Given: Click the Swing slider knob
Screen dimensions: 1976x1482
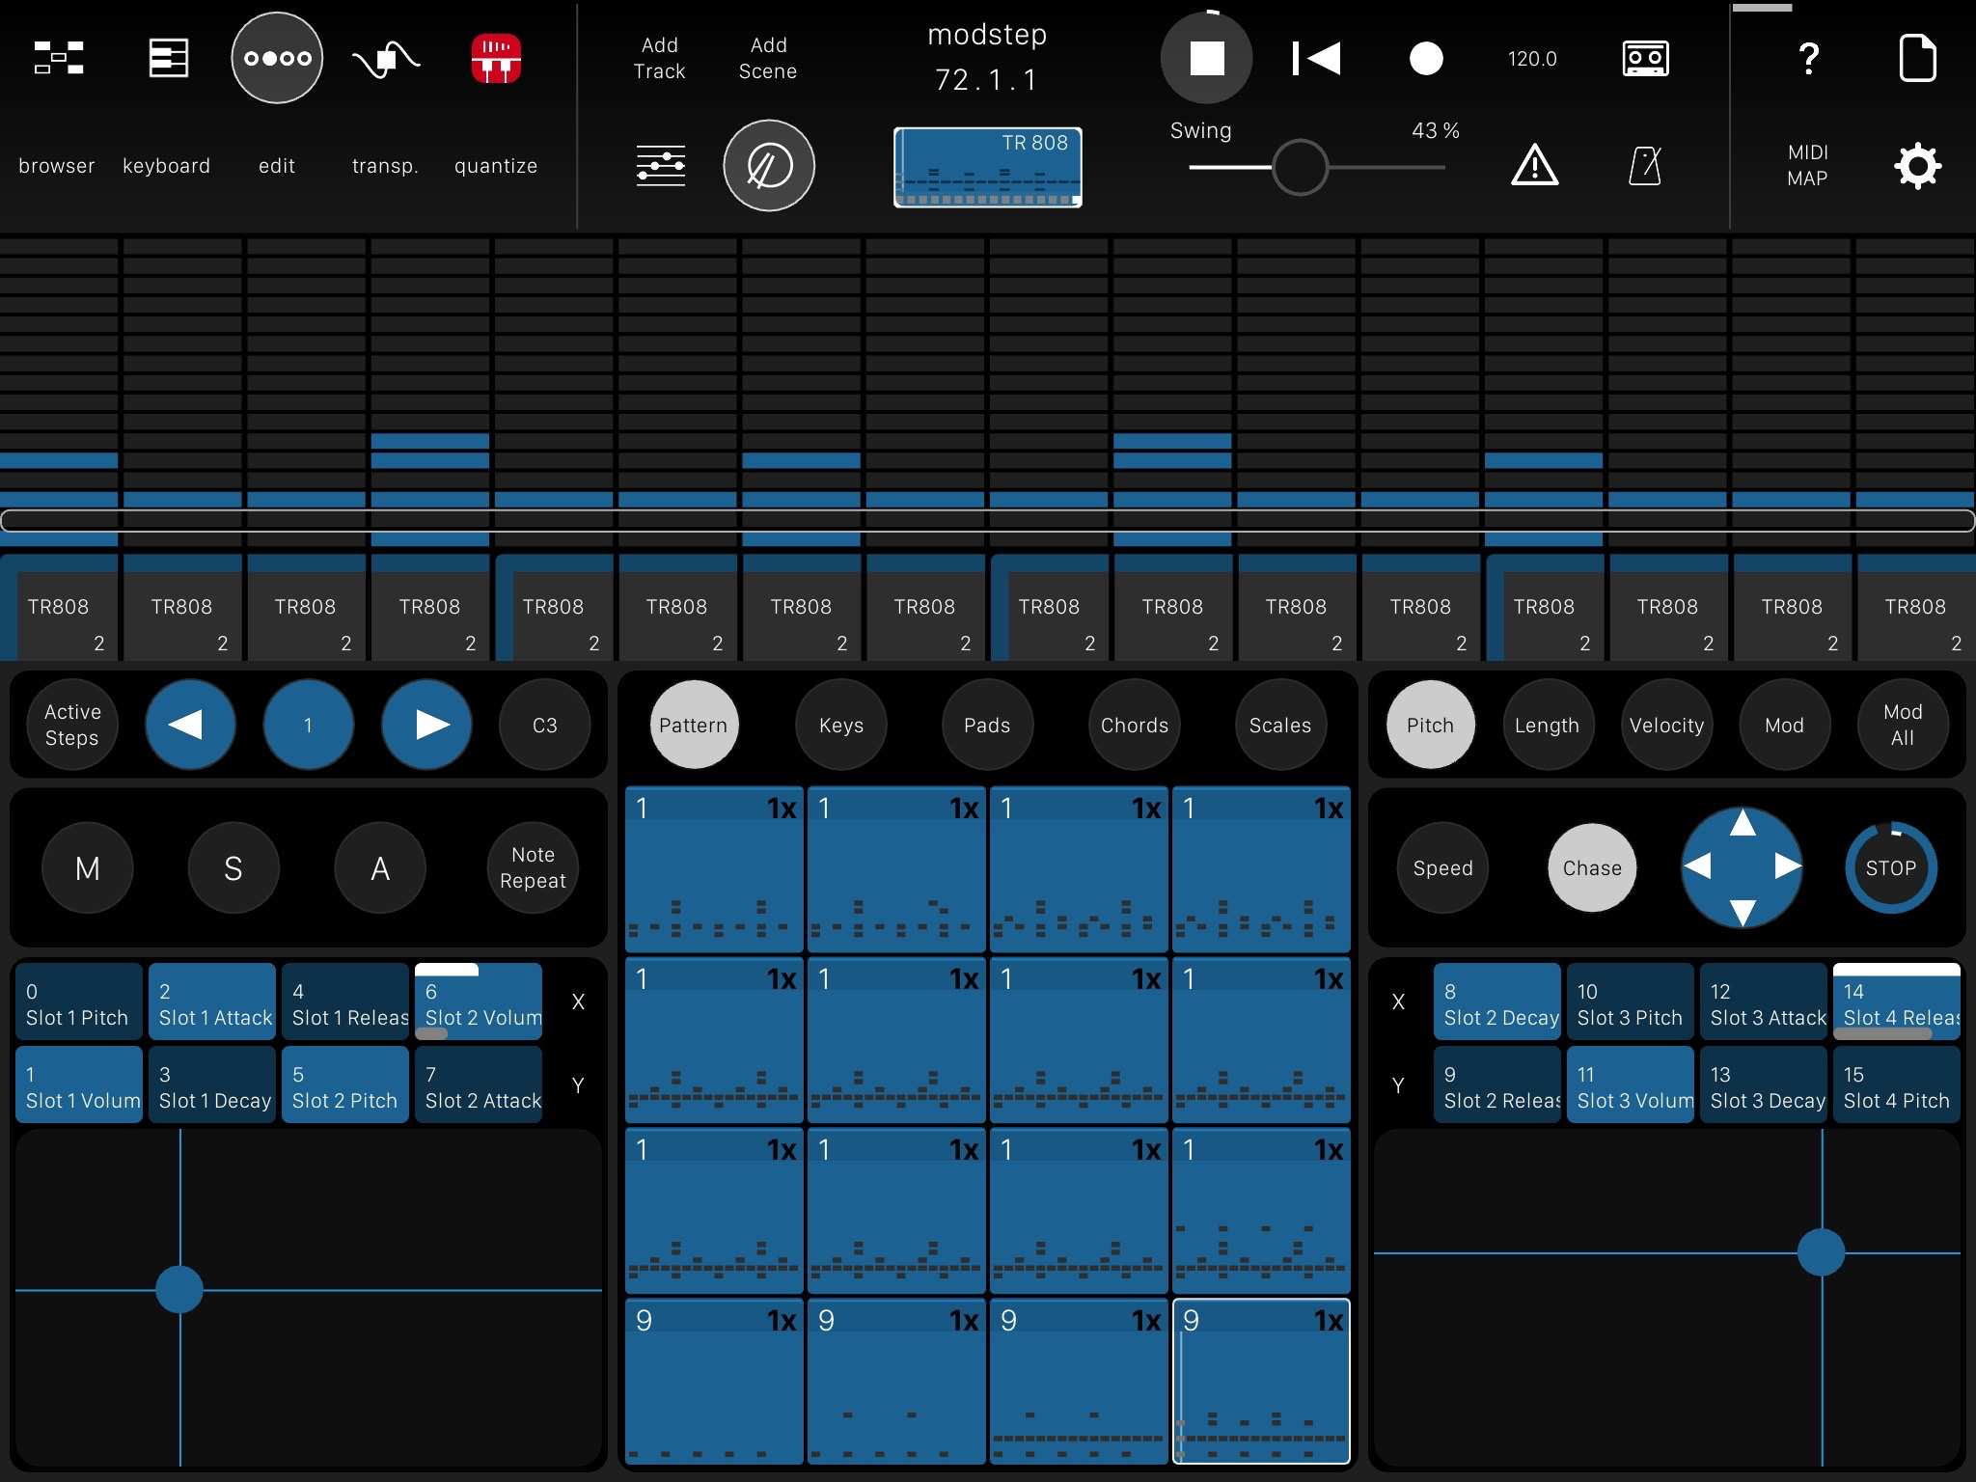Looking at the screenshot, I should tap(1300, 168).
